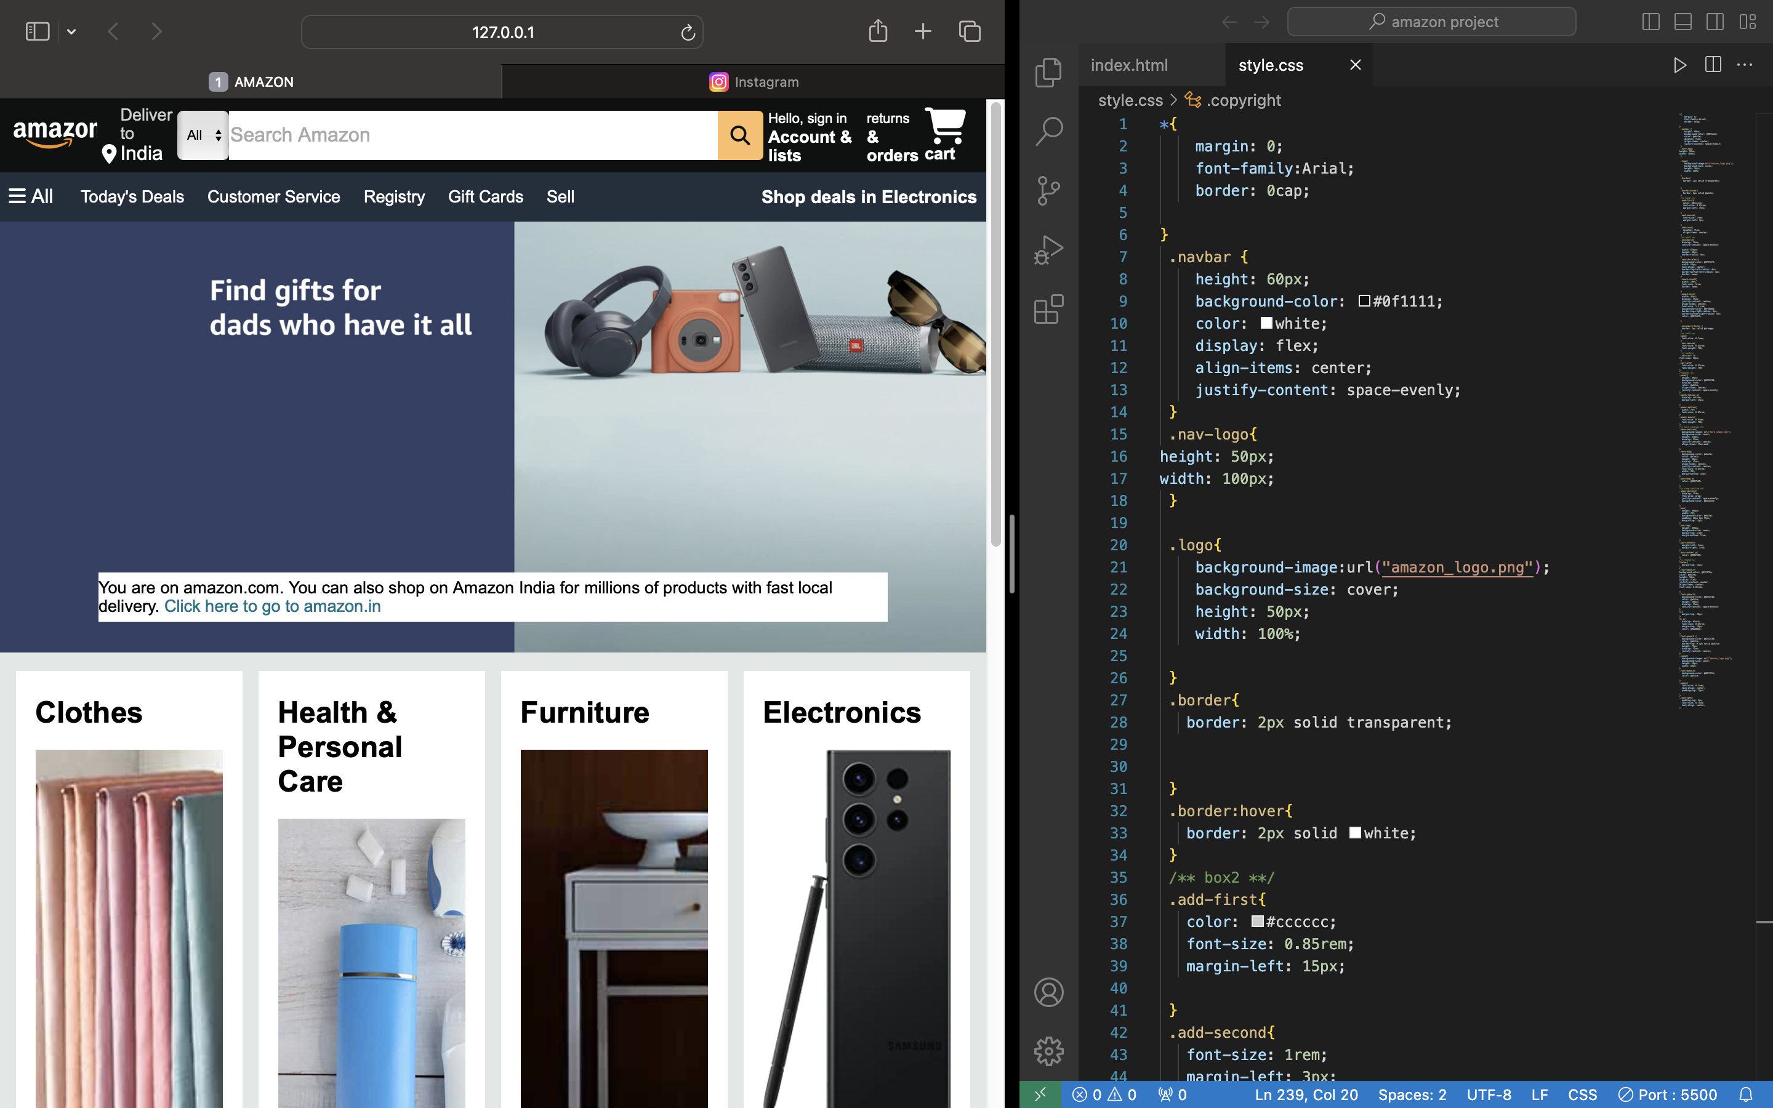Open the Search view in activity bar
The height and width of the screenshot is (1108, 1773).
pyautogui.click(x=1048, y=131)
